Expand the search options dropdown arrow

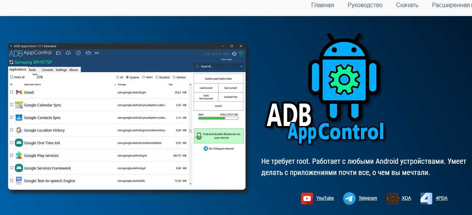click(x=241, y=67)
